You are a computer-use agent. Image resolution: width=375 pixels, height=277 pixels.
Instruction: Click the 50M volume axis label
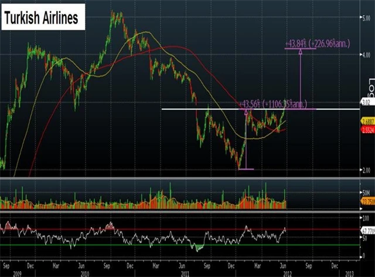pyautogui.click(x=366, y=192)
